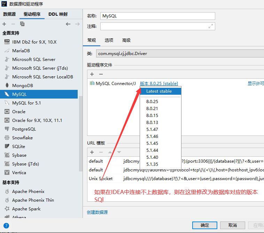
Task: Click the Oracle for 9.X, 10.X, 11.1 icon
Action: coord(7,121)
